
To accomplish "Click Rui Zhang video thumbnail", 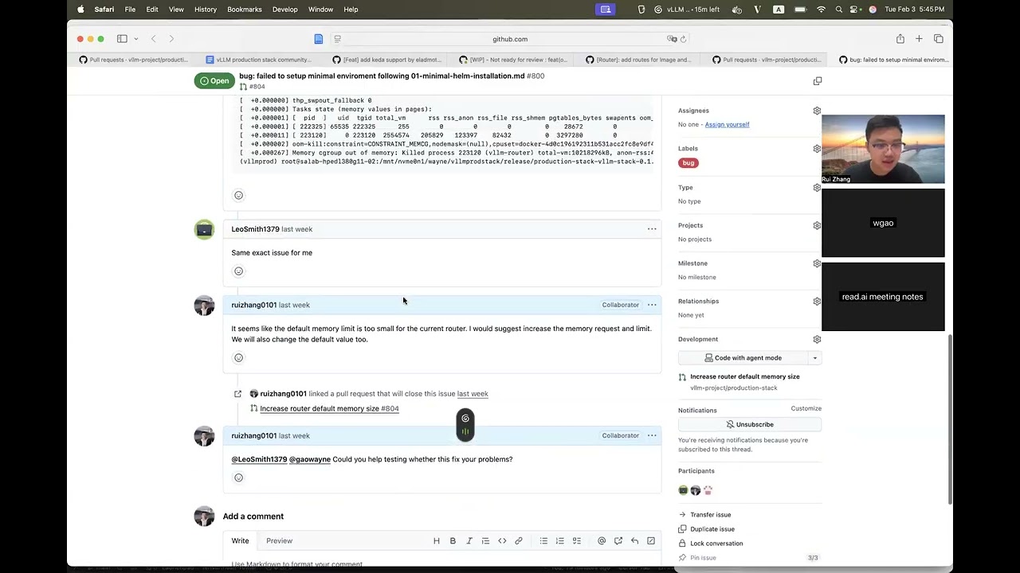I will click(x=883, y=149).
